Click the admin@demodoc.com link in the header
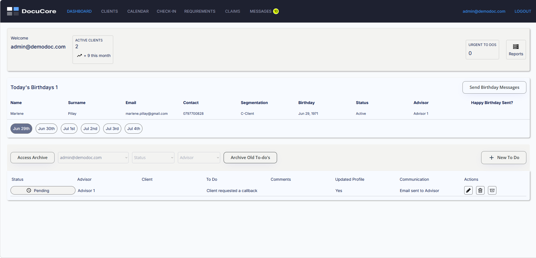The width and height of the screenshot is (536, 258). [x=484, y=11]
